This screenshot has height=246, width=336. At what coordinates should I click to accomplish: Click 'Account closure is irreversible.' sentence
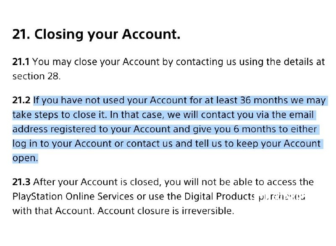tap(165, 211)
